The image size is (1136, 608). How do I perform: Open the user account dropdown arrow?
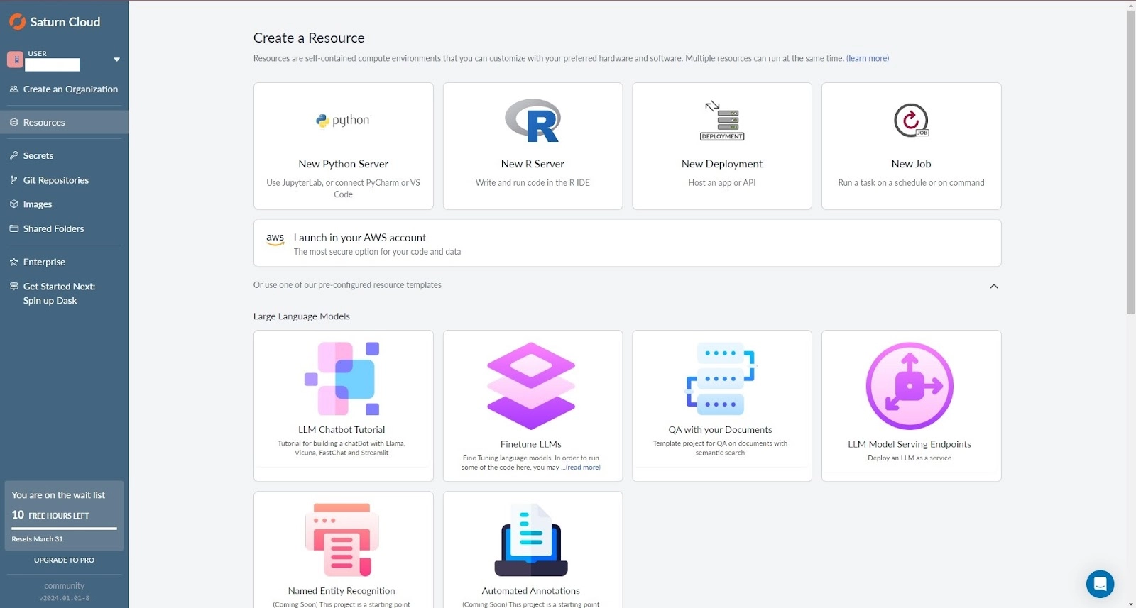pyautogui.click(x=116, y=60)
